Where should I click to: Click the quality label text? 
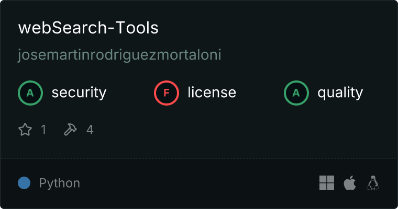(x=340, y=93)
